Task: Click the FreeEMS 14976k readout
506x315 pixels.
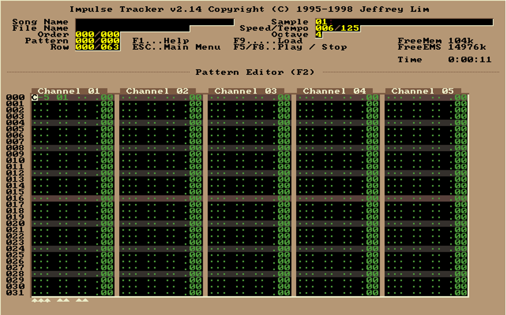Action: click(x=442, y=47)
